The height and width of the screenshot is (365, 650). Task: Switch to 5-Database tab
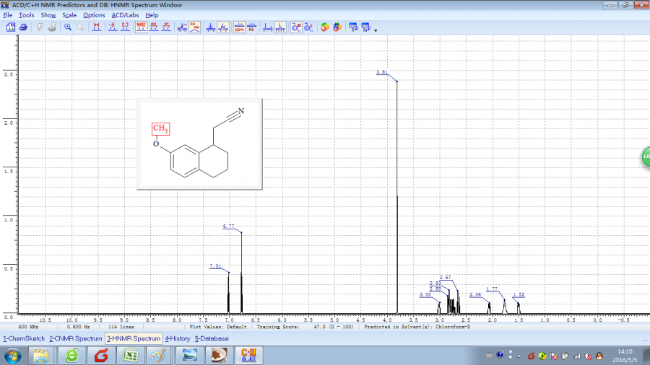212,338
